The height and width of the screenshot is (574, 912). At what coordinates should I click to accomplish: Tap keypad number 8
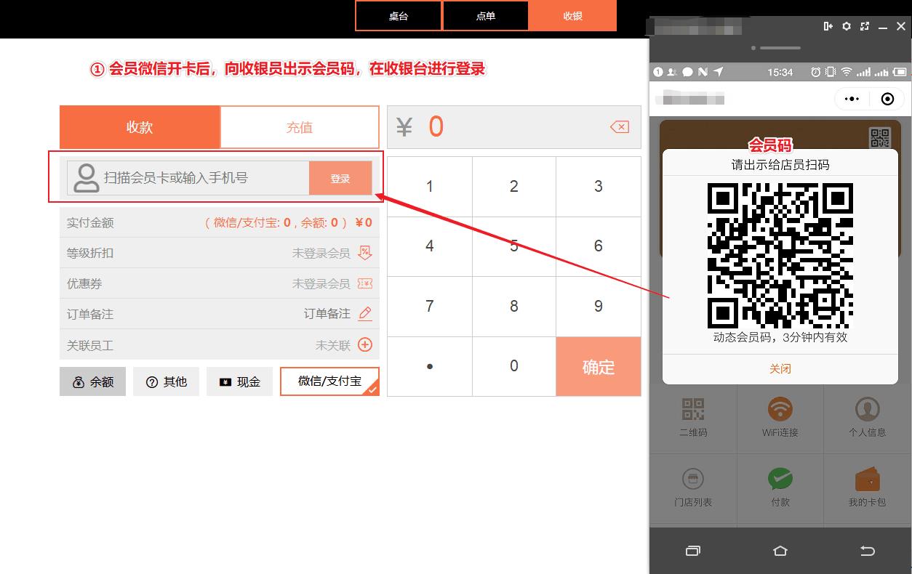click(x=514, y=306)
